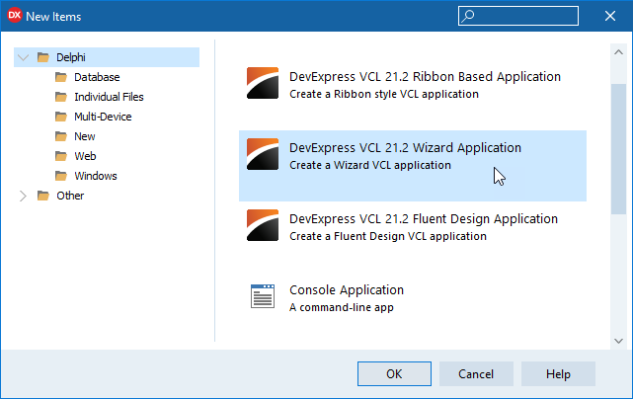The width and height of the screenshot is (633, 399).
Task: Select 'Console Application' title
Action: click(347, 290)
